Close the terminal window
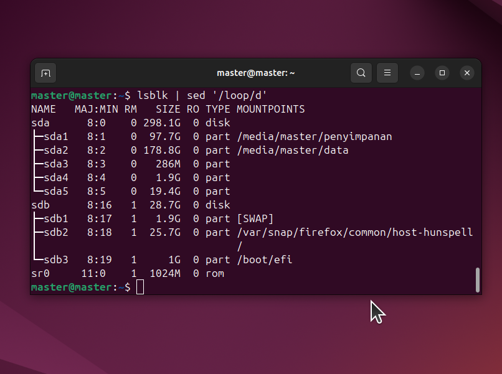This screenshot has height=374, width=502. tap(467, 73)
